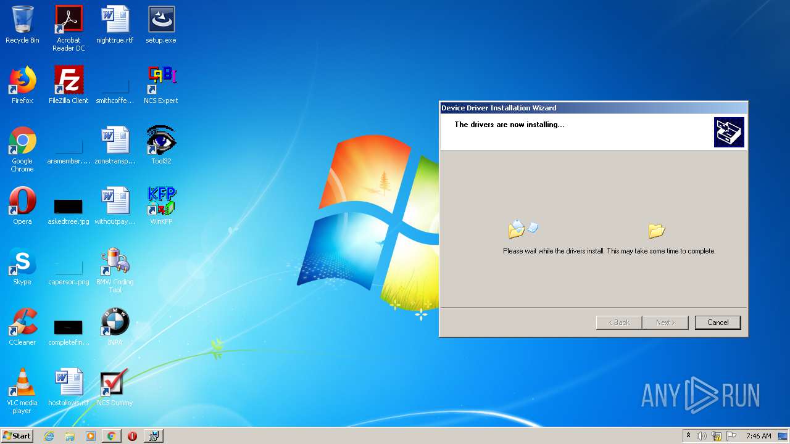Click the Chrome taskbar icon

point(111,436)
